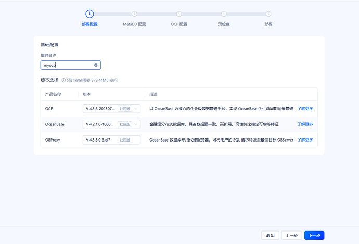359x244 pixels.
Task: Select the OceanBase product name cell
Action: coord(55,124)
